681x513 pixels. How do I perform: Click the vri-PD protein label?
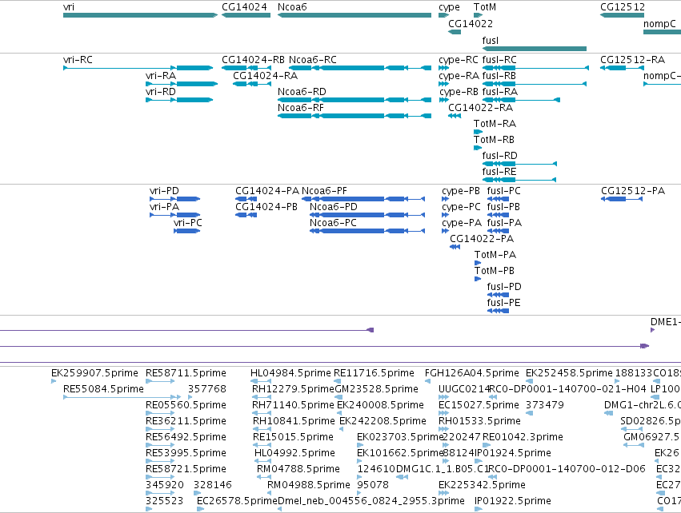164,191
